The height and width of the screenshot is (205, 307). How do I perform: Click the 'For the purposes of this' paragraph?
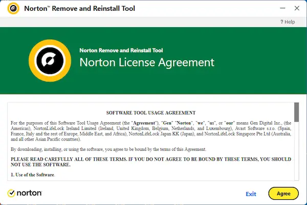click(x=151, y=131)
